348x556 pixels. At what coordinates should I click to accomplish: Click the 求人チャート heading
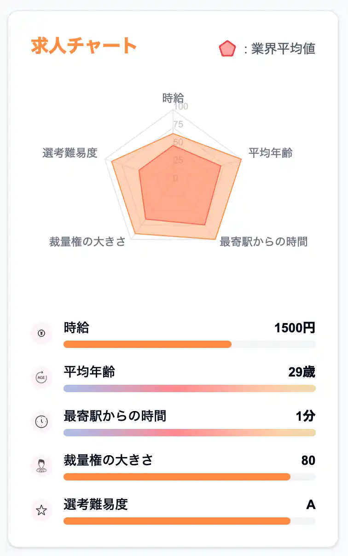tap(84, 46)
